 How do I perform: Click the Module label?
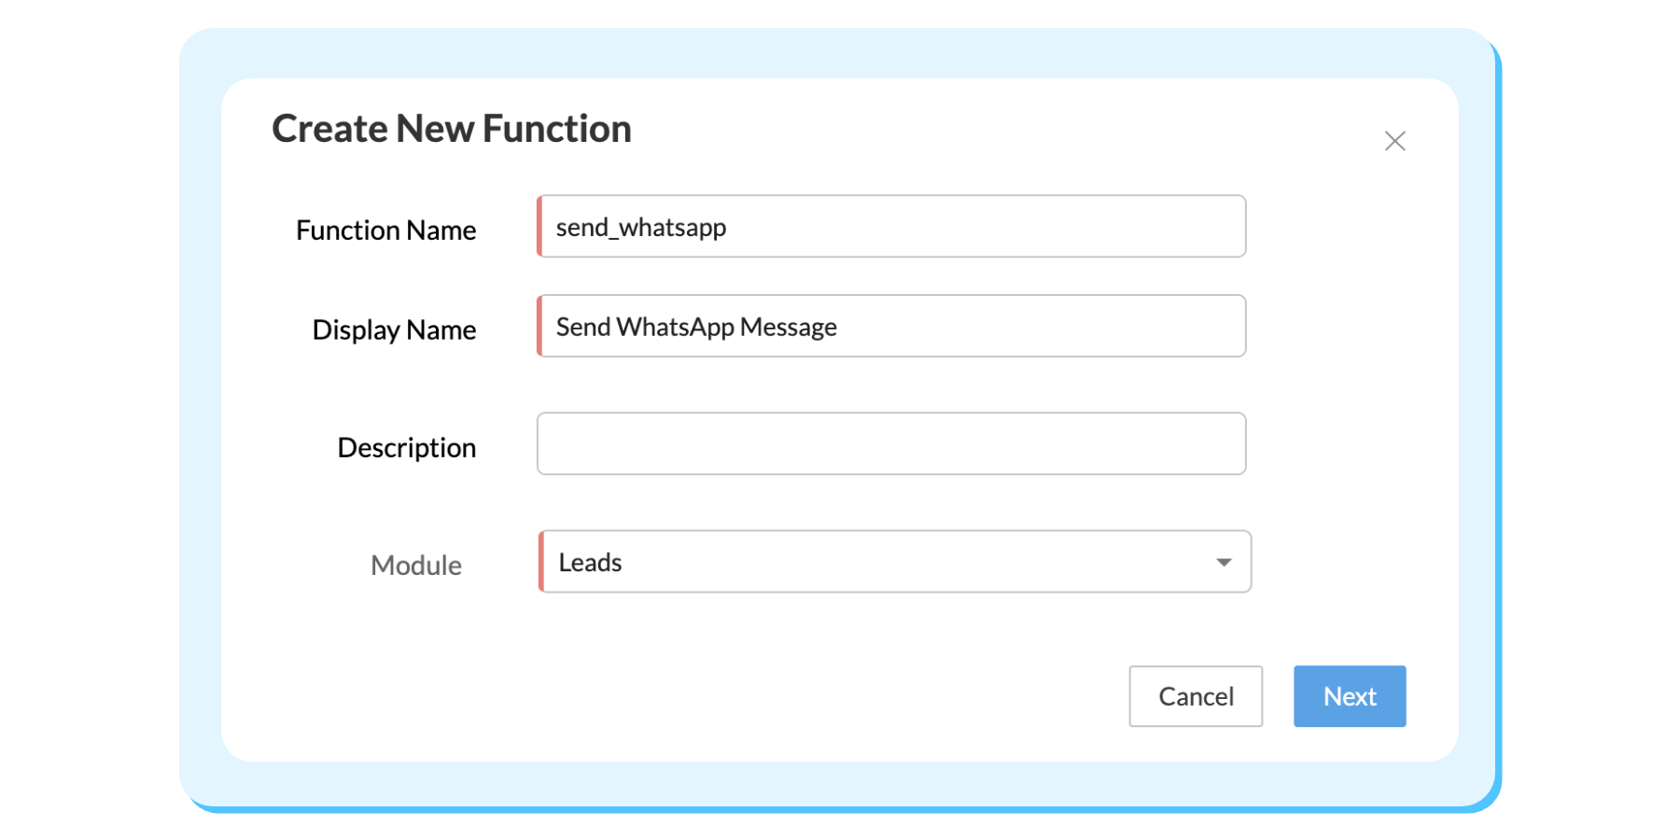416,565
